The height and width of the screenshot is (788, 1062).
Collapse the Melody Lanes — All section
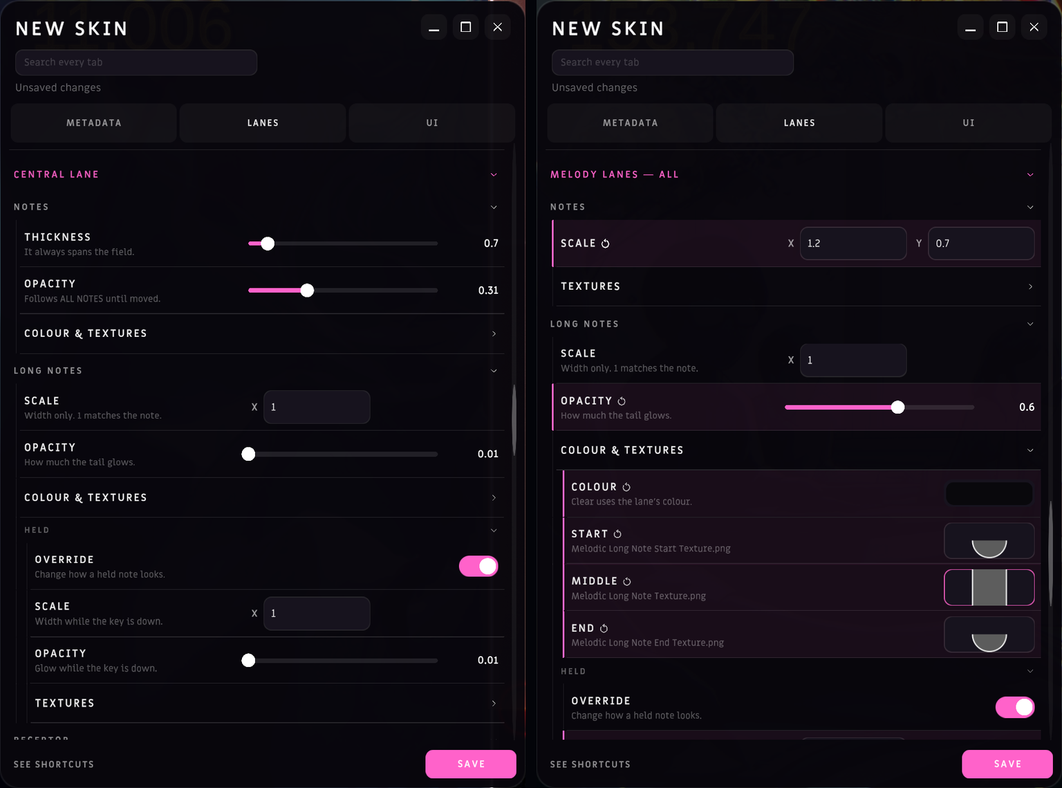click(x=1030, y=174)
